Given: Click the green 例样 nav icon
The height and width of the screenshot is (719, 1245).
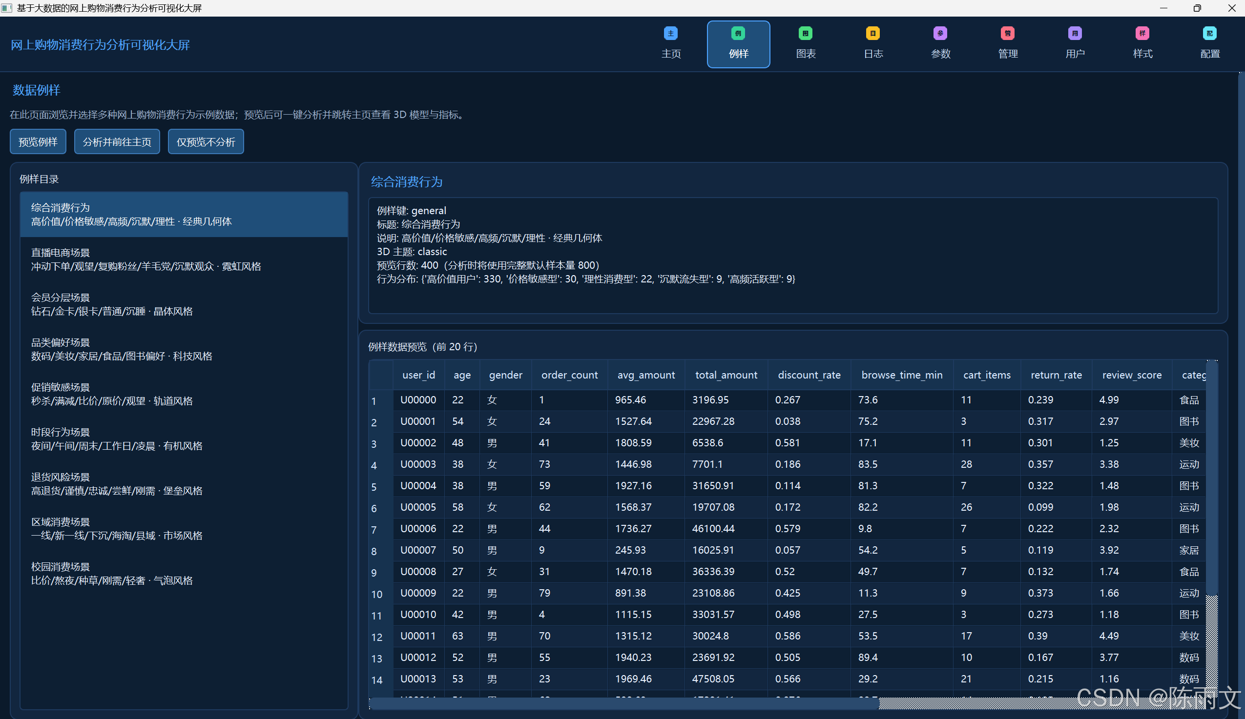Looking at the screenshot, I should [x=738, y=33].
